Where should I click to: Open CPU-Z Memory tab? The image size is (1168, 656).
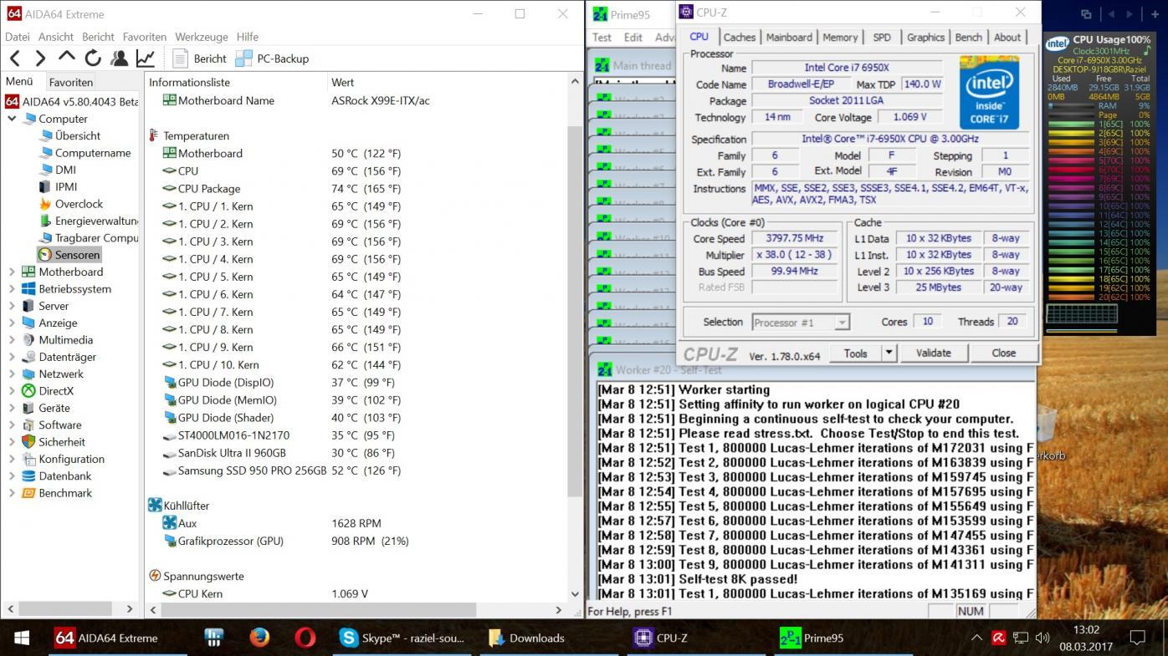coord(840,37)
